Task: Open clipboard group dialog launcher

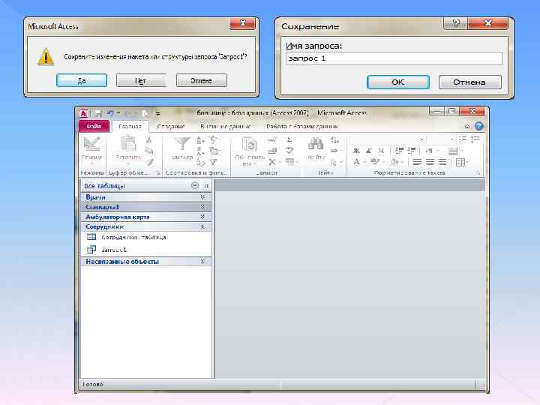Action: [x=158, y=173]
